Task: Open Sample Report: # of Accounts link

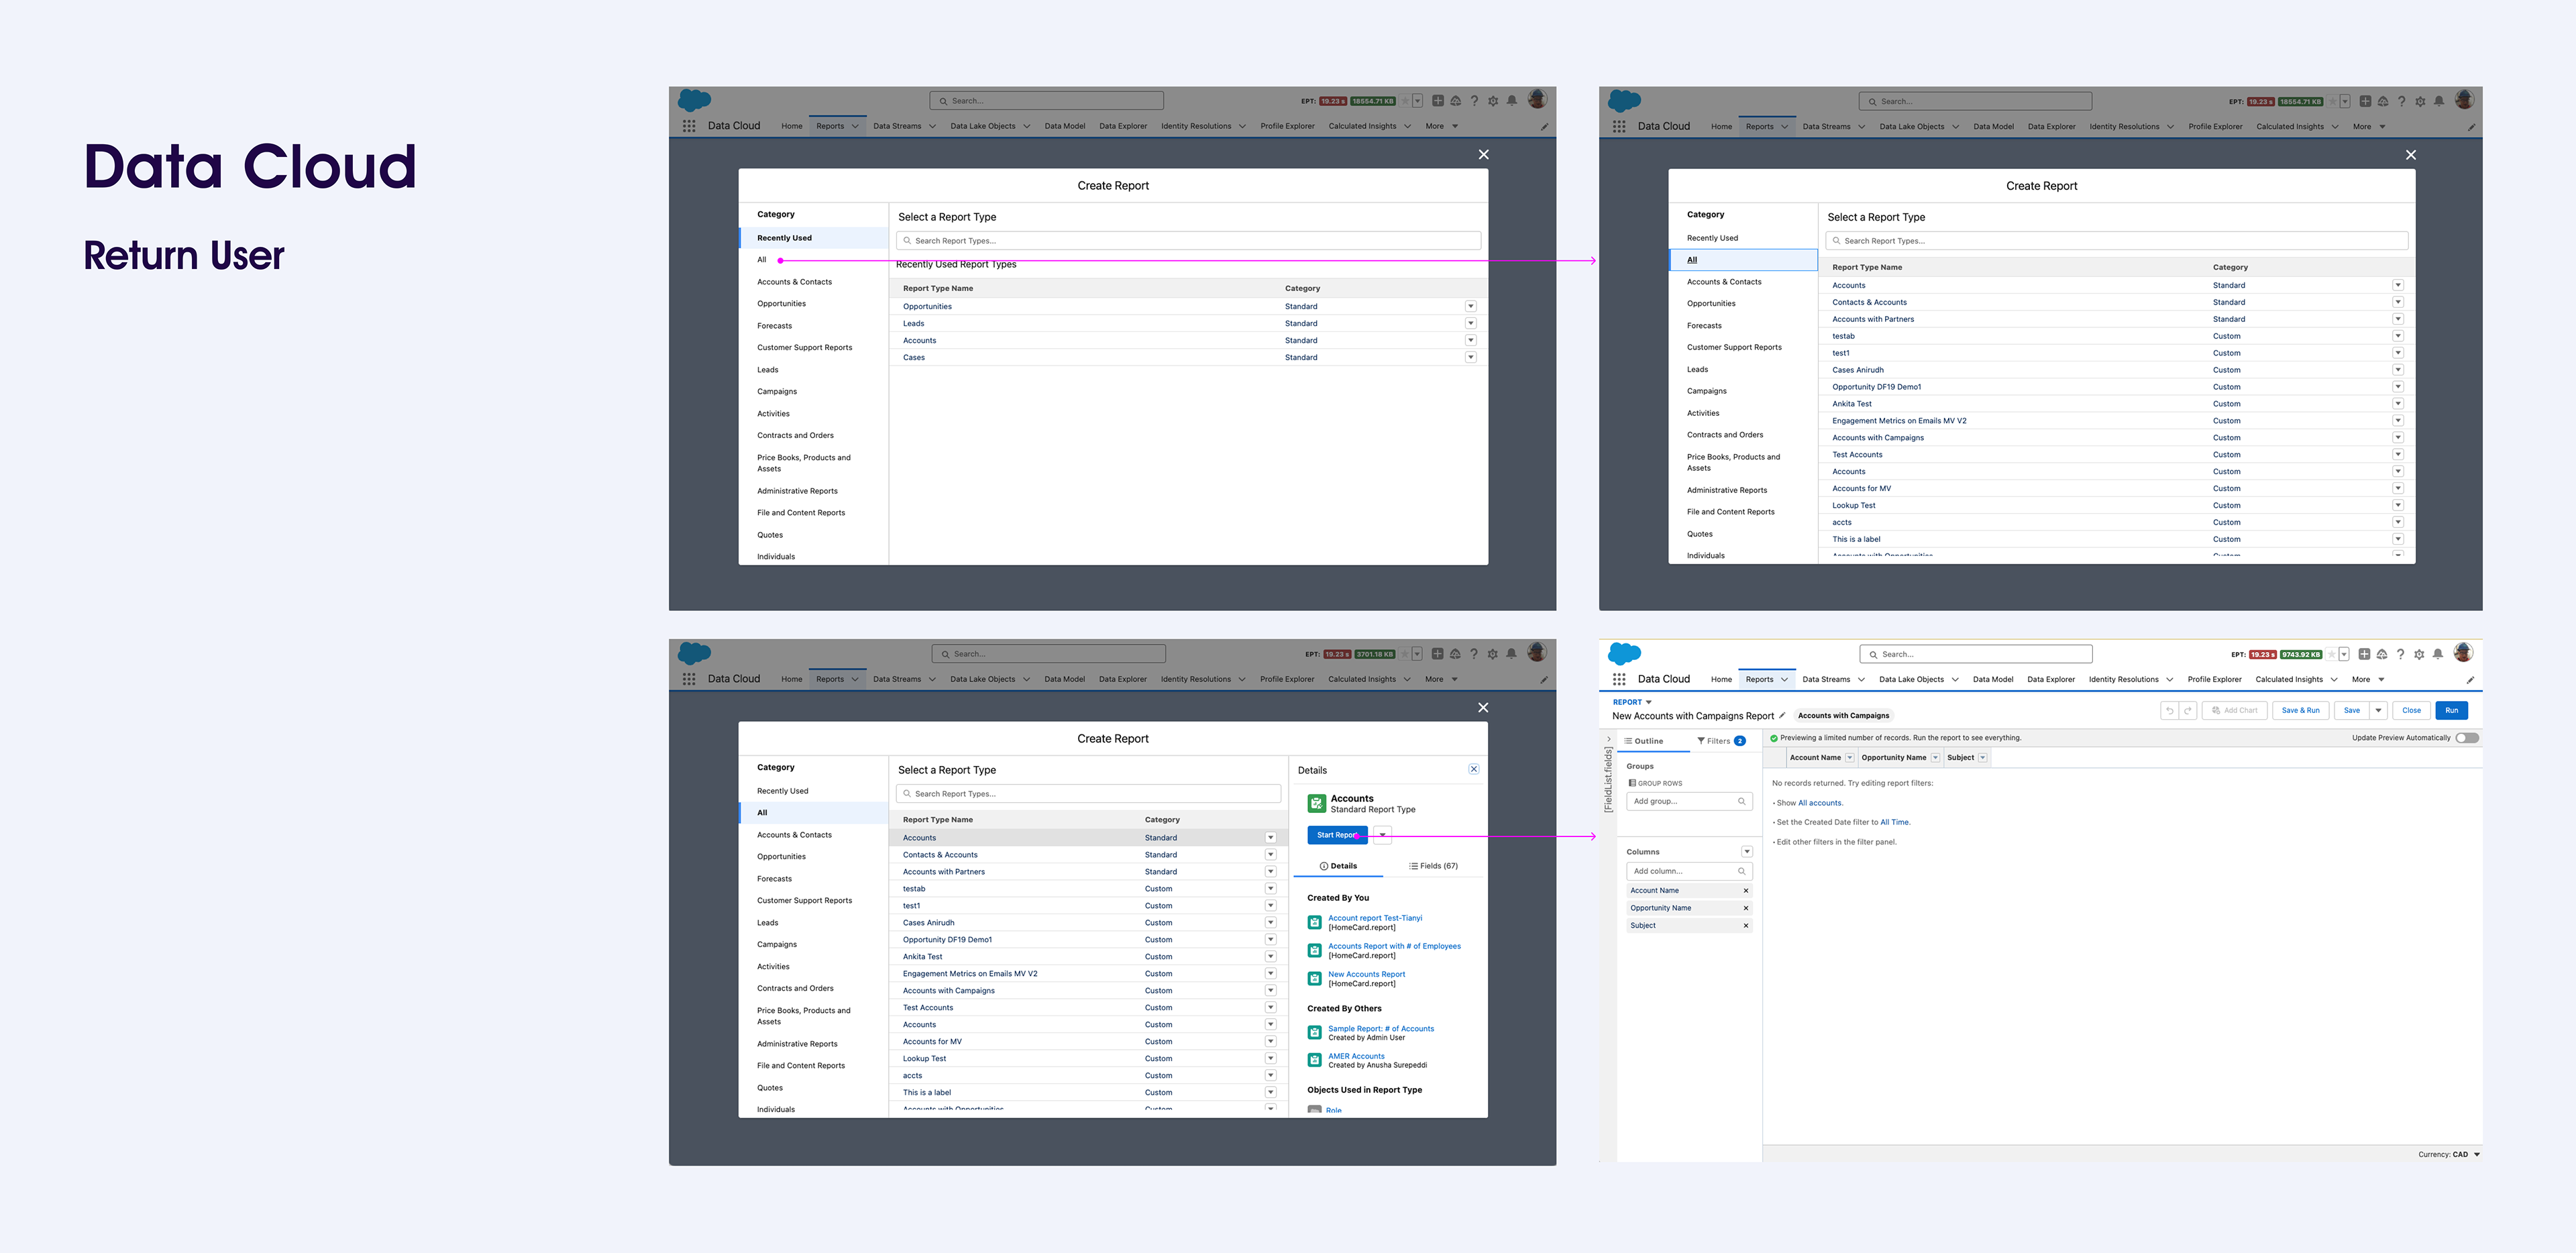Action: tap(1380, 1029)
